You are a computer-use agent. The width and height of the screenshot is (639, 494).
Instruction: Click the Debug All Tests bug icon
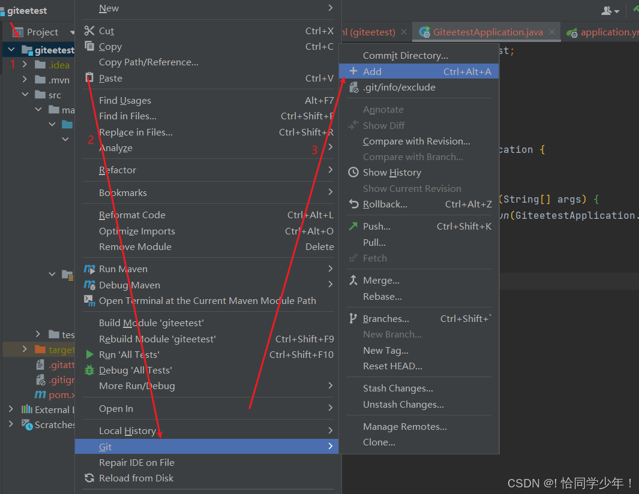[x=89, y=370]
